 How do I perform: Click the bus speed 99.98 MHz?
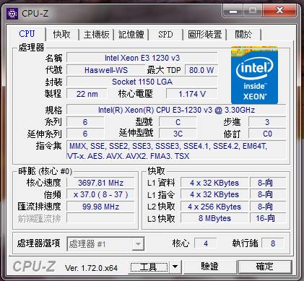point(100,207)
